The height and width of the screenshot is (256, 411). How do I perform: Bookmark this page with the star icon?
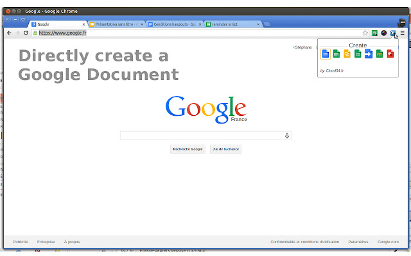tap(365, 33)
